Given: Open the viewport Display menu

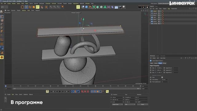Looking at the screenshot, I should pos(18,10).
